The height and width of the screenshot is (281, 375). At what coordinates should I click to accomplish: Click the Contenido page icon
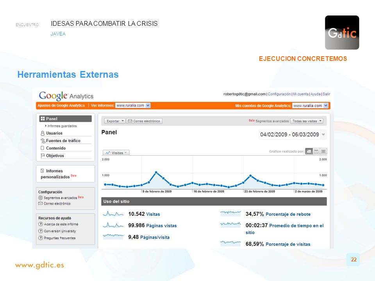point(42,148)
